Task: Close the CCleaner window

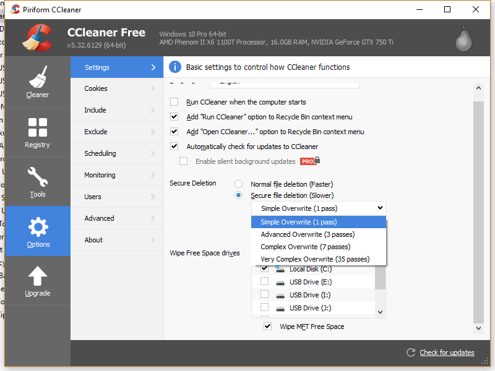Action: 476,9
